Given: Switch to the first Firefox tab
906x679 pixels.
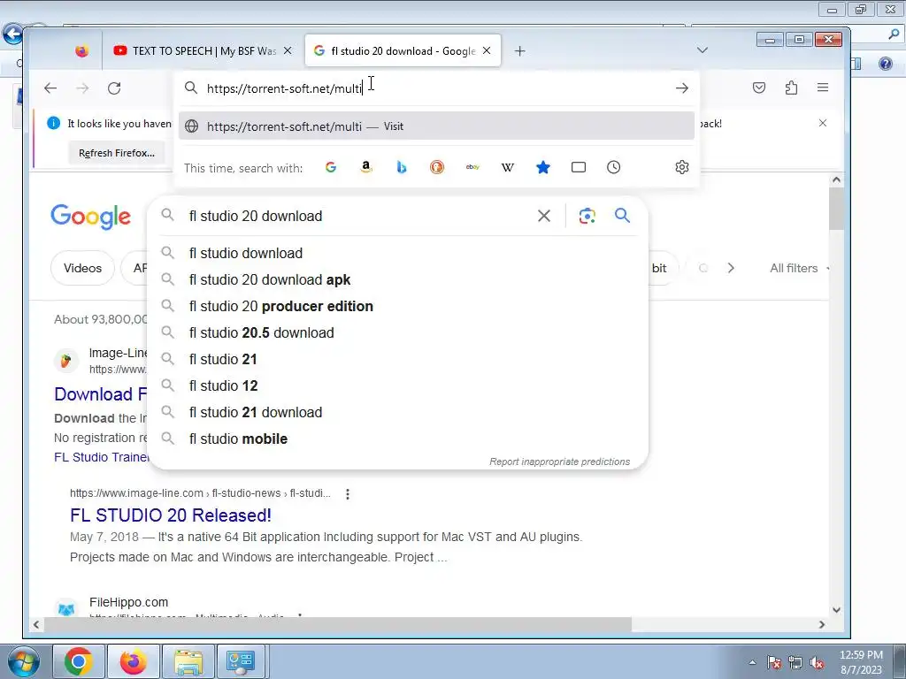Looking at the screenshot, I should pyautogui.click(x=82, y=50).
